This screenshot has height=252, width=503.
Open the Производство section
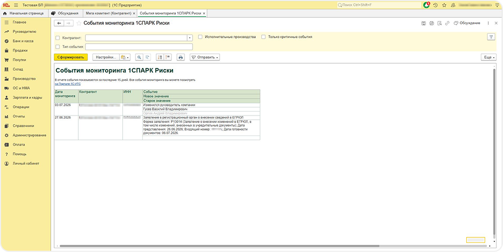pyautogui.click(x=24, y=79)
